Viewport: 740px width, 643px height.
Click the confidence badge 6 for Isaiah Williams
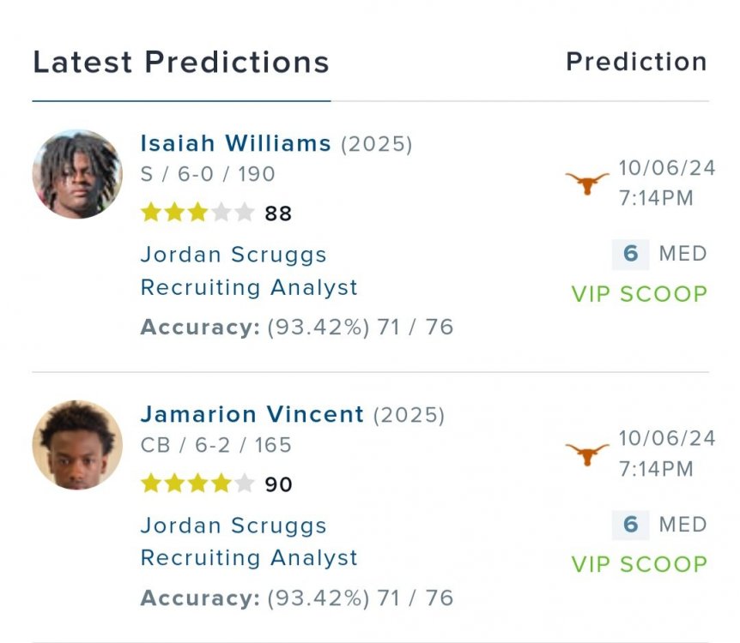pyautogui.click(x=630, y=254)
